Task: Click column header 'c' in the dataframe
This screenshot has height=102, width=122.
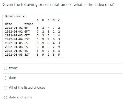Action: click(x=48, y=20)
